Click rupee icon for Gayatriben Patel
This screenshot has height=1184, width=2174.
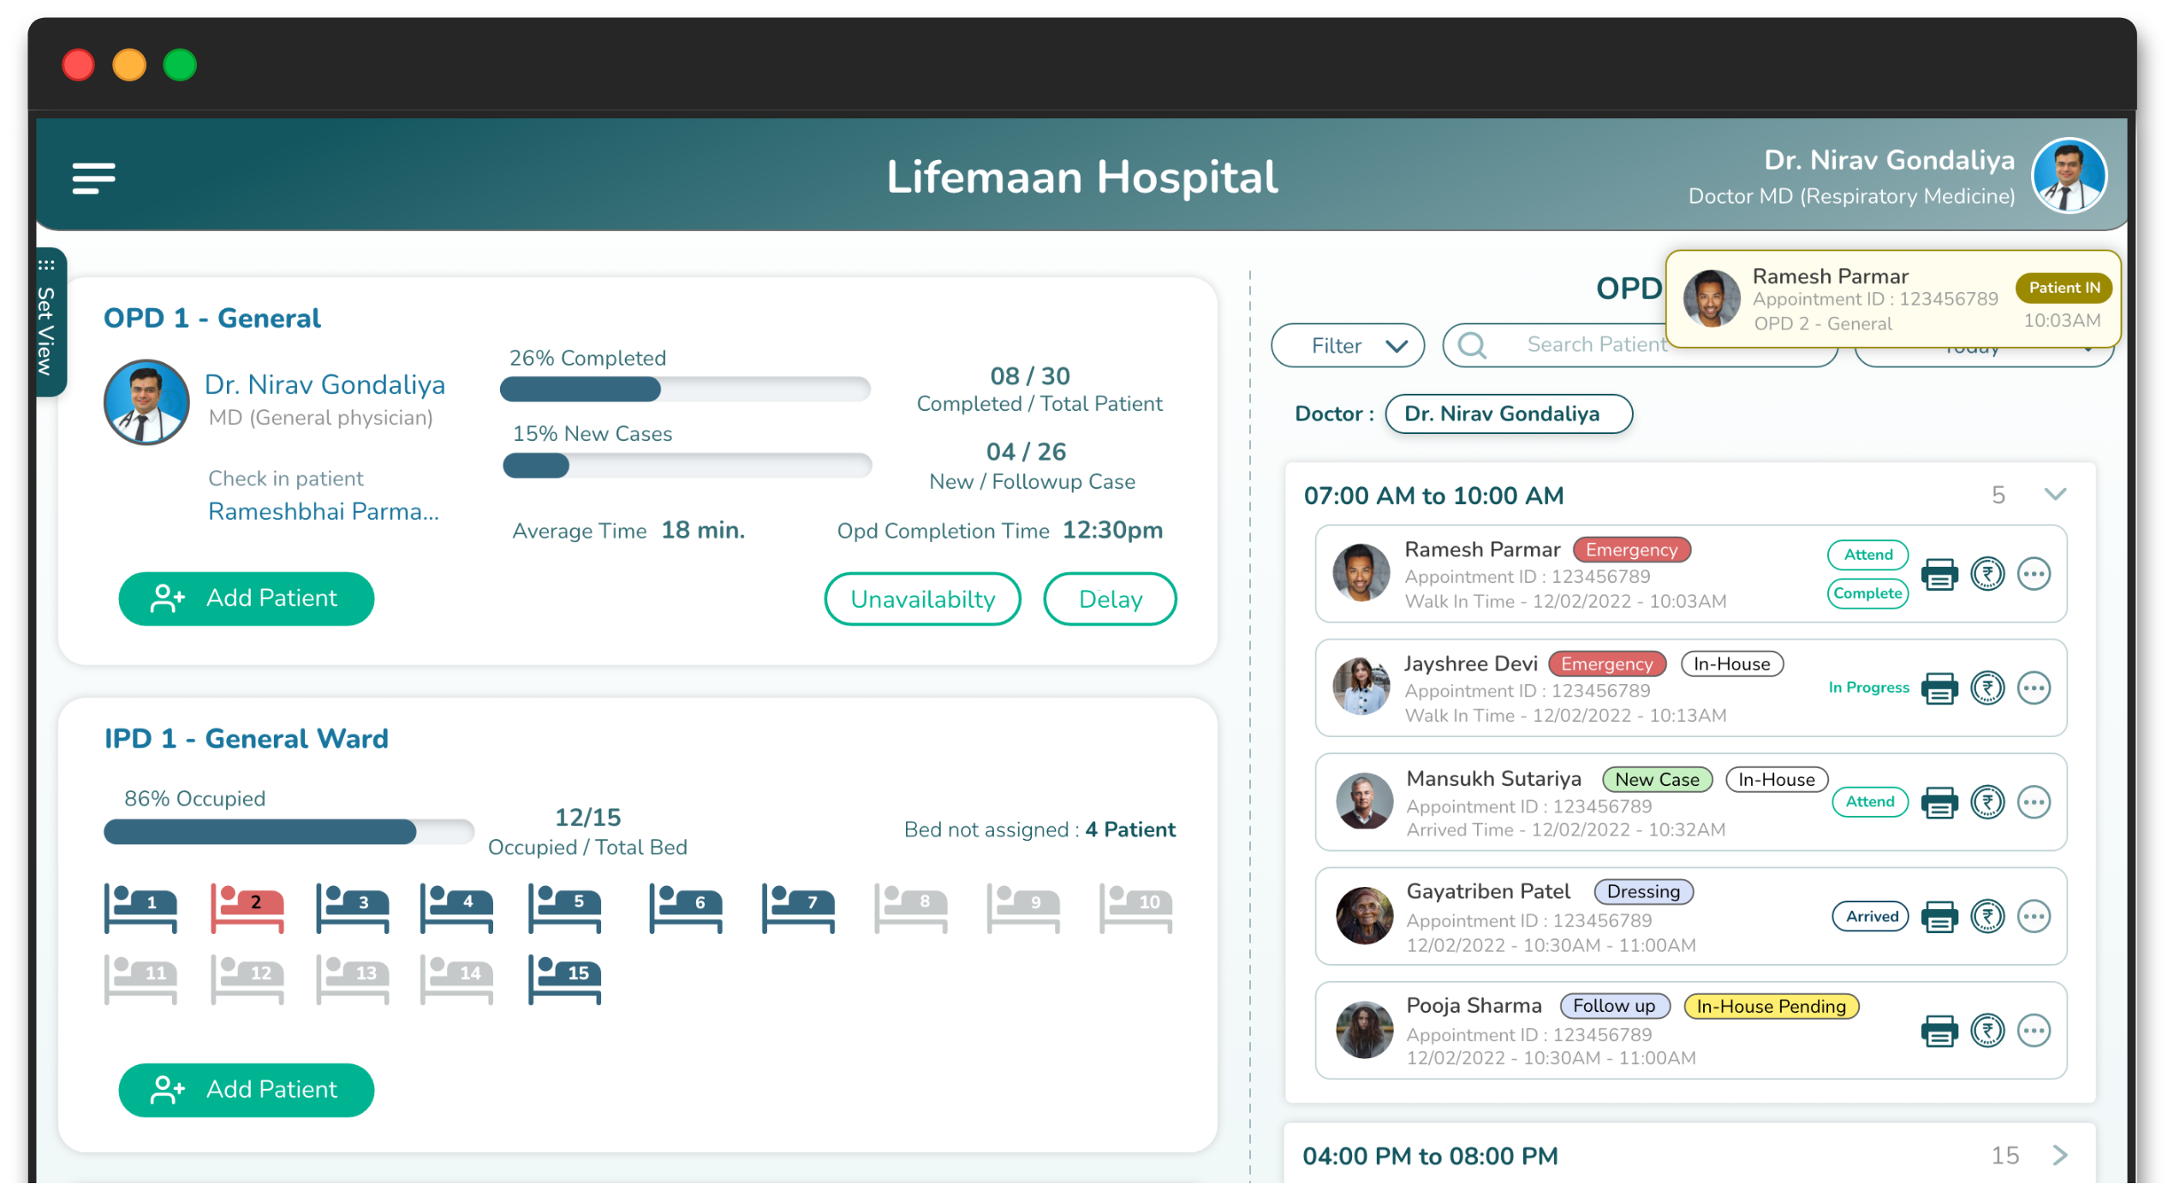point(1987,916)
